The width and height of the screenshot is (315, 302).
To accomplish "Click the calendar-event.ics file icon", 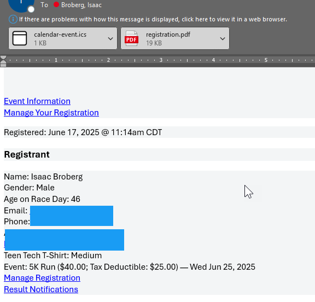I will [20, 38].
